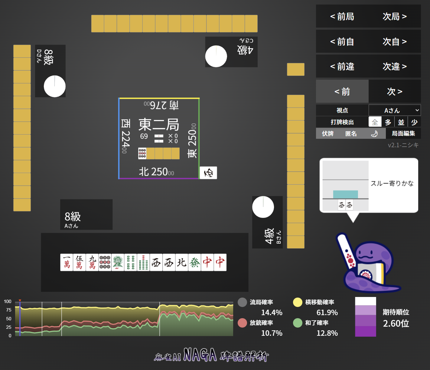Click the 2.60位 expected rank value
Viewport: 430px width, 370px height.
(x=396, y=323)
